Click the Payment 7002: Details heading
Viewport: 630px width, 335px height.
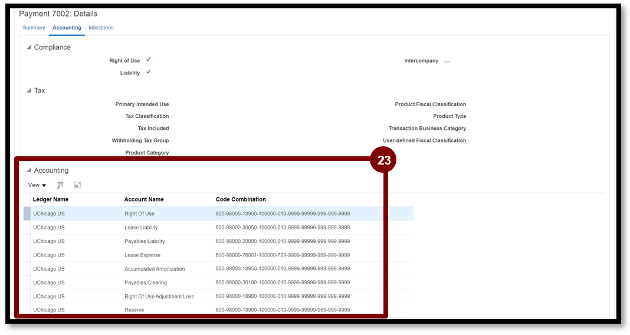coord(58,14)
